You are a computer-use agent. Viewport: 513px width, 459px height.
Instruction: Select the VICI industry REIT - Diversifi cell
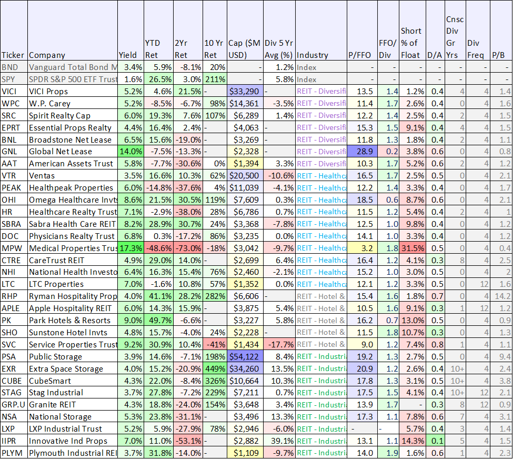(x=321, y=92)
